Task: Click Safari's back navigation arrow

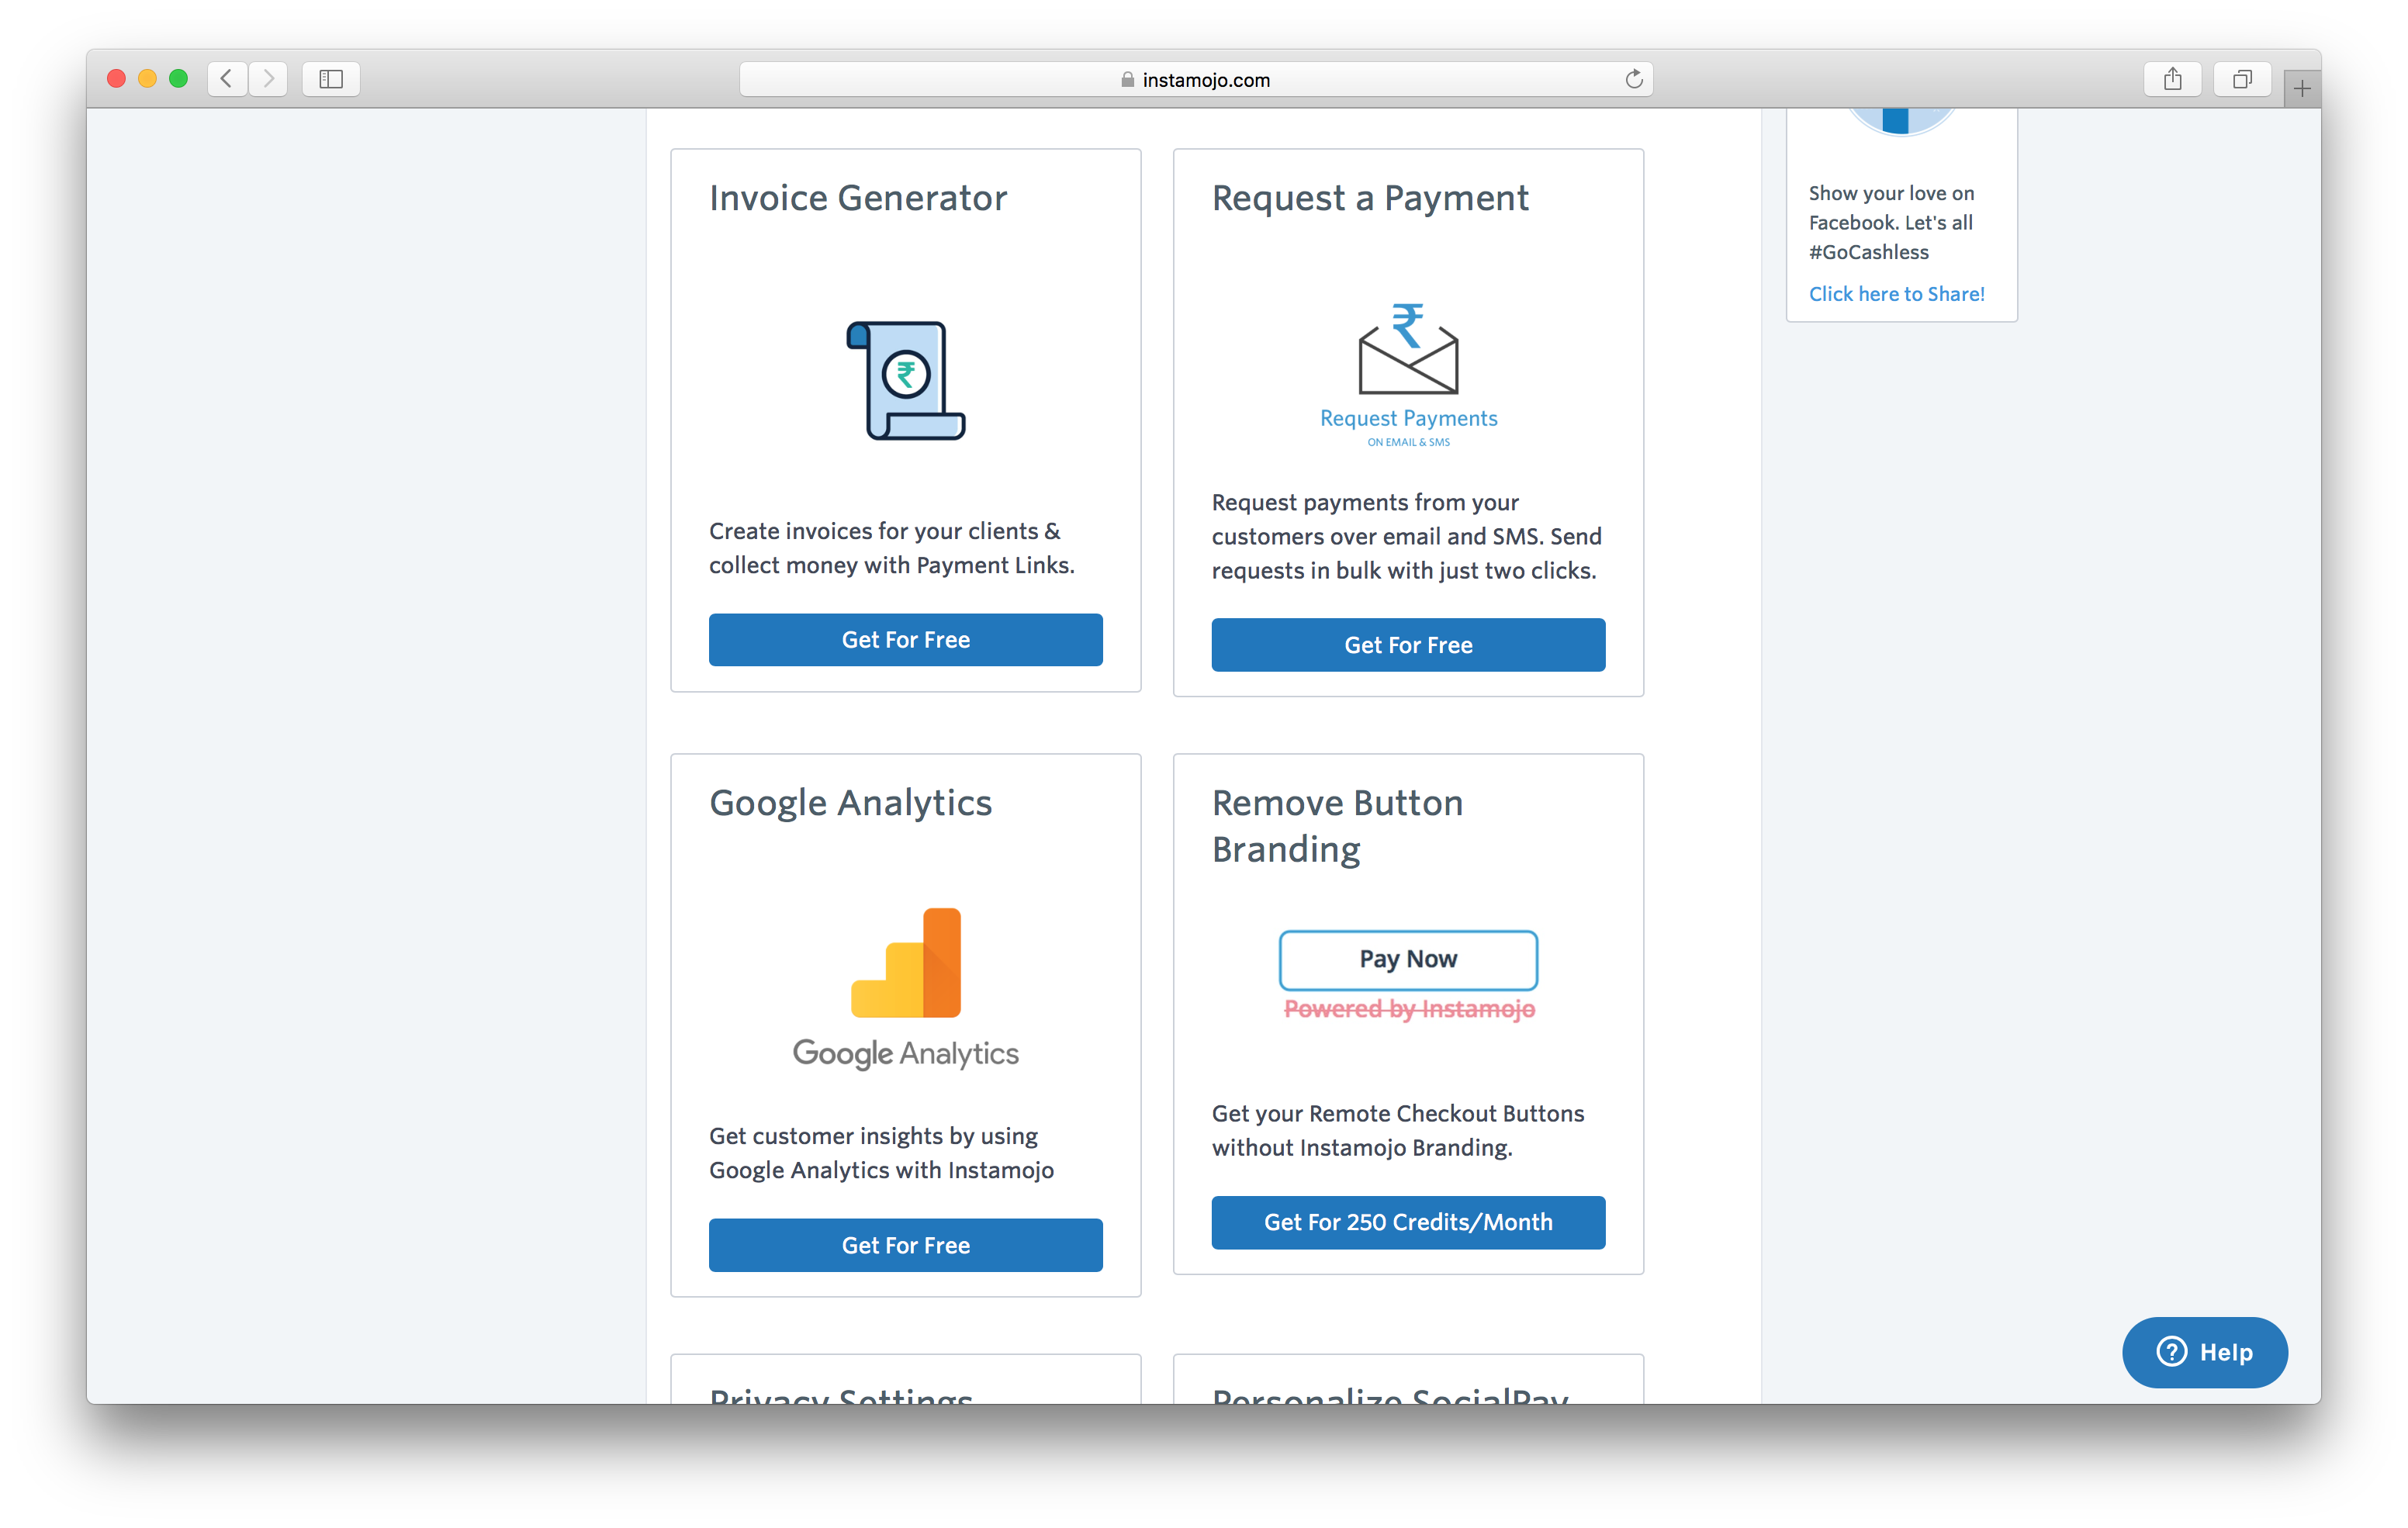Action: (227, 79)
